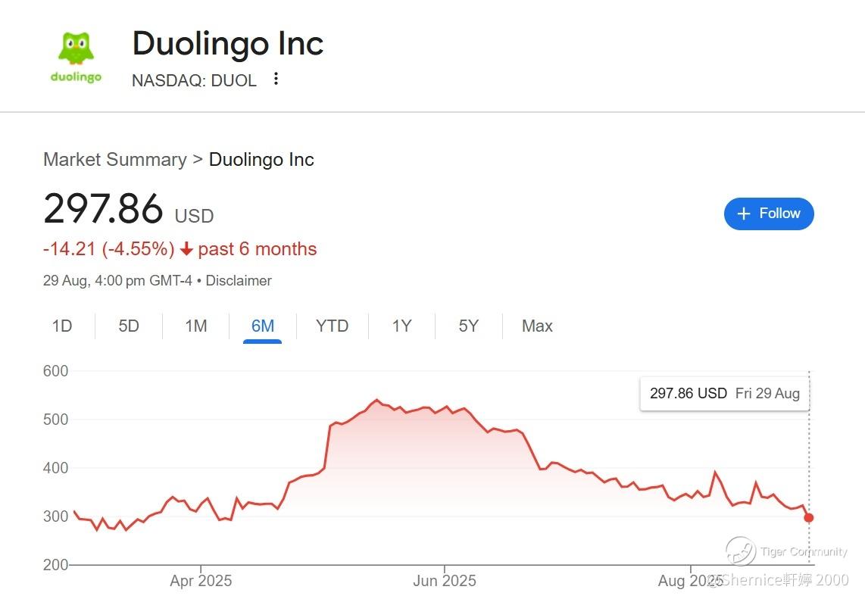This screenshot has width=865, height=599.
Task: Switch to the 5D range tab
Action: pos(129,326)
